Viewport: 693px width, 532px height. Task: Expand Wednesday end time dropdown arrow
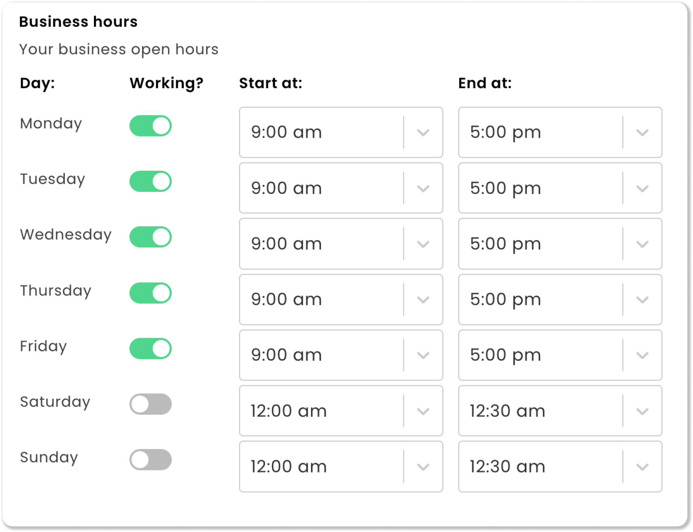click(642, 244)
